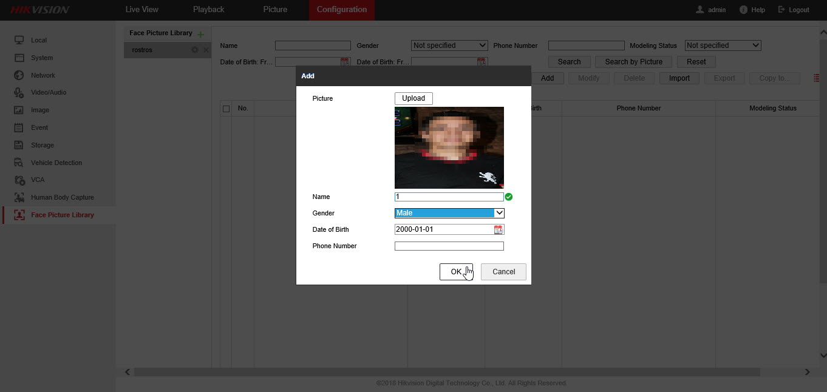Image resolution: width=827 pixels, height=392 pixels.
Task: Toggle the select-all checkbox in table header
Action: (x=226, y=109)
